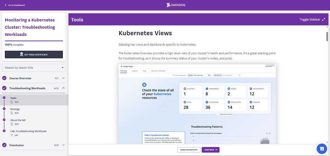Screen dimensions: 330x156
Task: Click the Toggle Sidebar expand arrows icon
Action: pos(324,20)
